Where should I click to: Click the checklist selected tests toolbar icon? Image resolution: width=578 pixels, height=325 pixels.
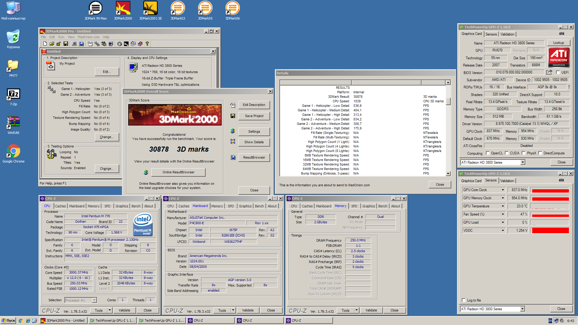pyautogui.click(x=97, y=44)
